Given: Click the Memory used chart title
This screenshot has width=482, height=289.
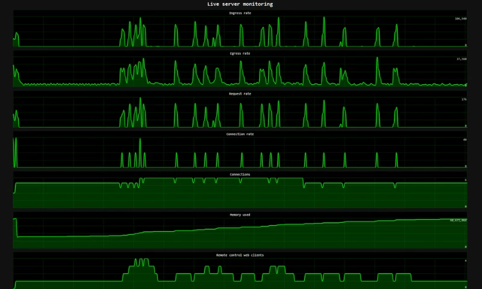Looking at the screenshot, I should click(x=240, y=215).
